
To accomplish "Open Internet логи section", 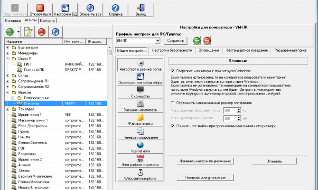I will coord(140,147).
